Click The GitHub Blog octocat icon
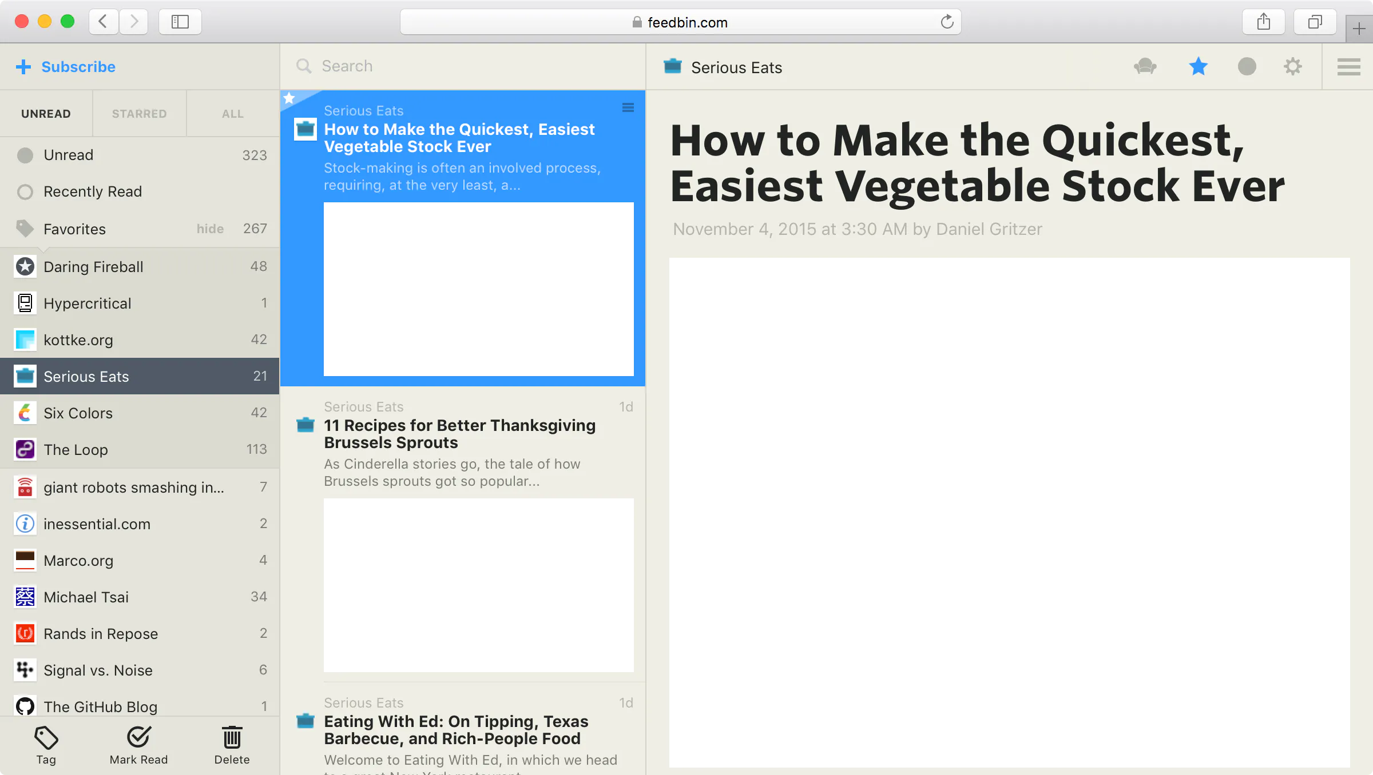The image size is (1373, 775). 25,706
